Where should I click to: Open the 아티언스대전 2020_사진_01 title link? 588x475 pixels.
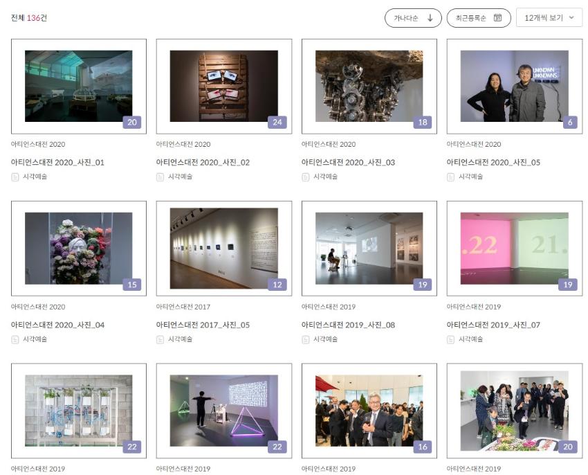point(57,163)
